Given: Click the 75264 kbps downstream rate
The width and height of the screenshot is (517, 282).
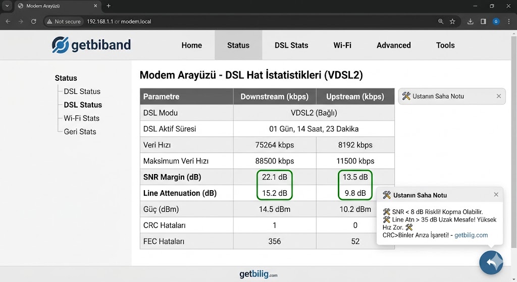Looking at the screenshot, I should tap(275, 145).
